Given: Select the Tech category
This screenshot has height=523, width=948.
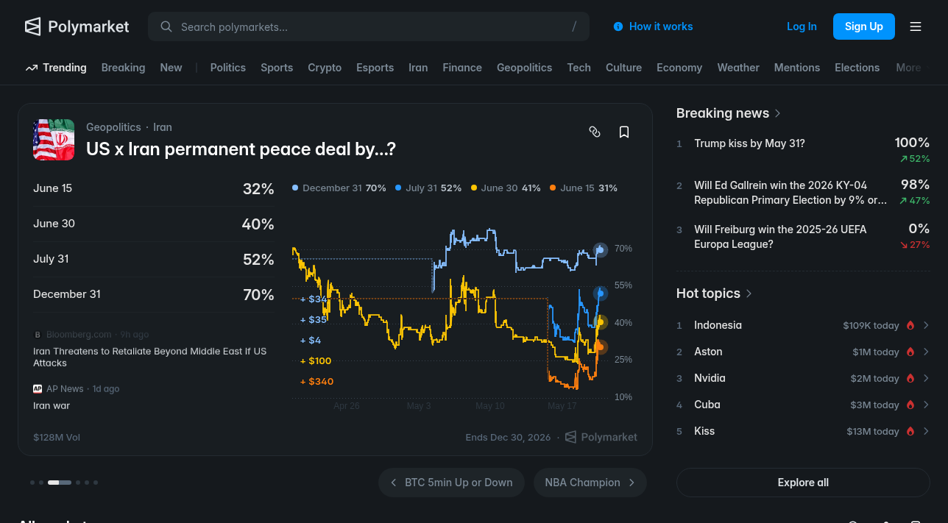Looking at the screenshot, I should point(579,68).
